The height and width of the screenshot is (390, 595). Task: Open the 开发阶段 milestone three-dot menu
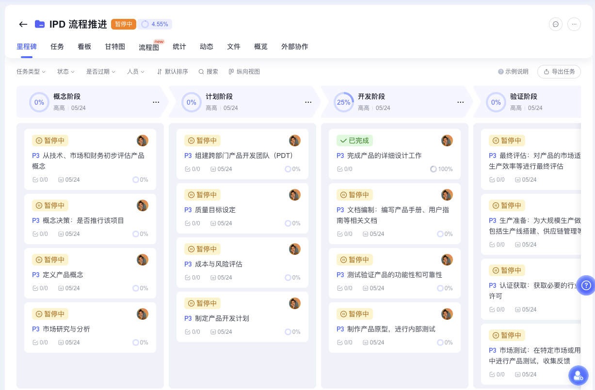click(461, 102)
